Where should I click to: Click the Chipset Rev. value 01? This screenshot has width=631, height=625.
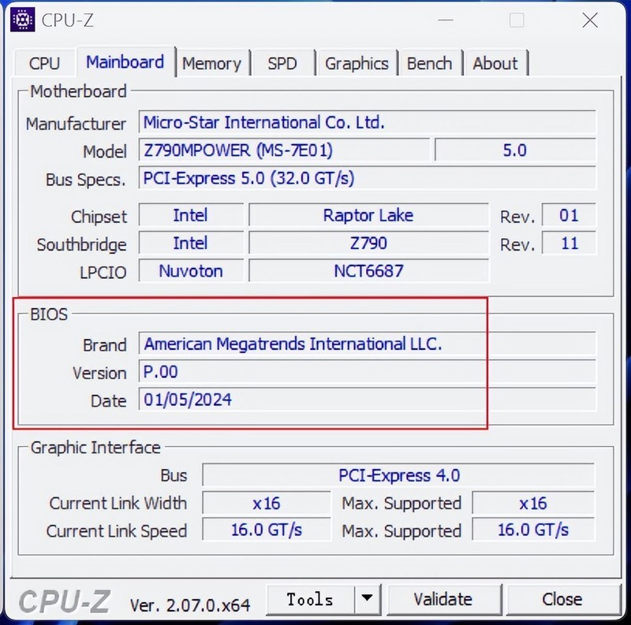pyautogui.click(x=569, y=215)
